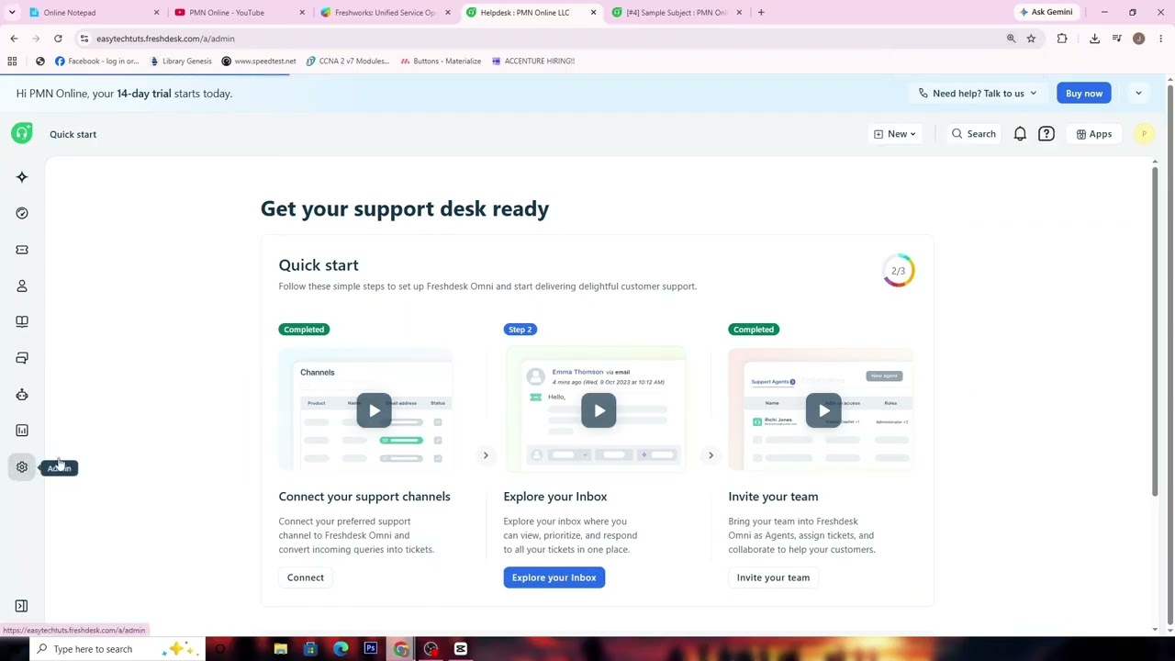Open the help question mark icon
Image resolution: width=1175 pixels, height=661 pixels.
pyautogui.click(x=1046, y=134)
